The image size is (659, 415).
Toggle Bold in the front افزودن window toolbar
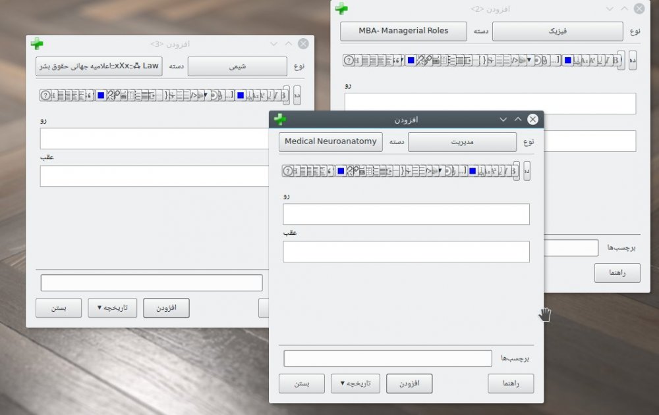[x=515, y=171]
